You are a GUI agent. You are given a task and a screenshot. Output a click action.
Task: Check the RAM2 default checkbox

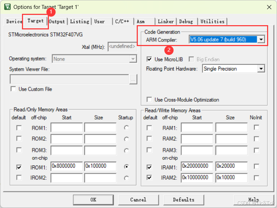pos(149,139)
